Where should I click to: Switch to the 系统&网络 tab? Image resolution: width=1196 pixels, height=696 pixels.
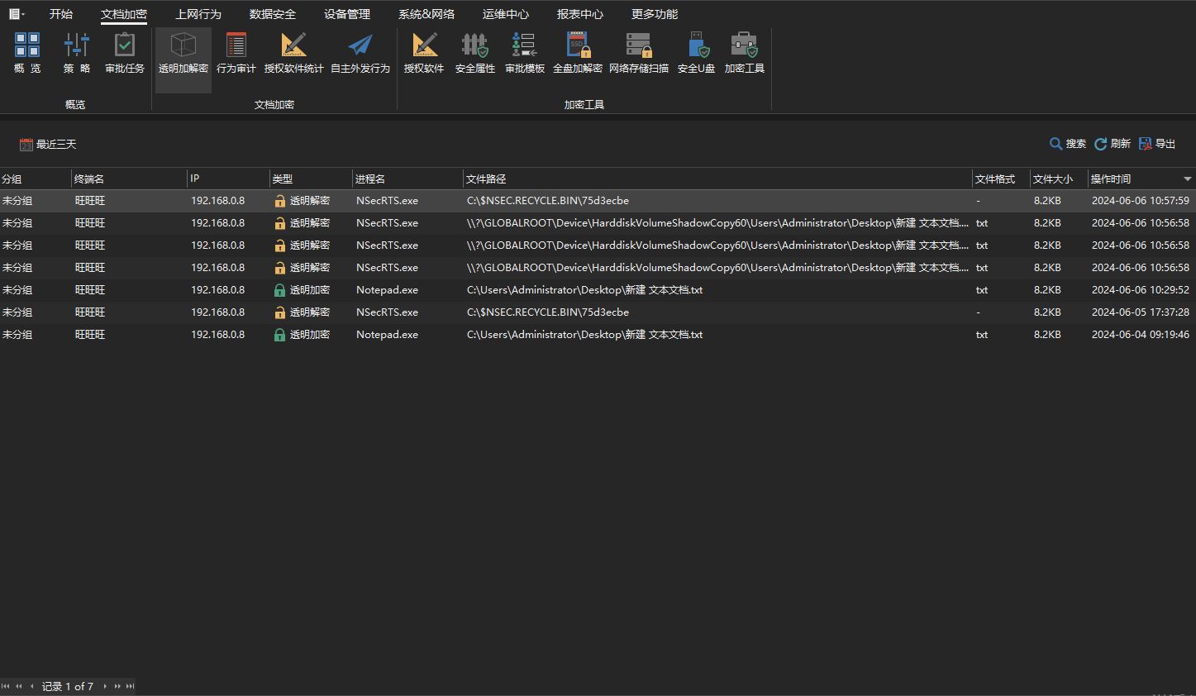point(426,14)
